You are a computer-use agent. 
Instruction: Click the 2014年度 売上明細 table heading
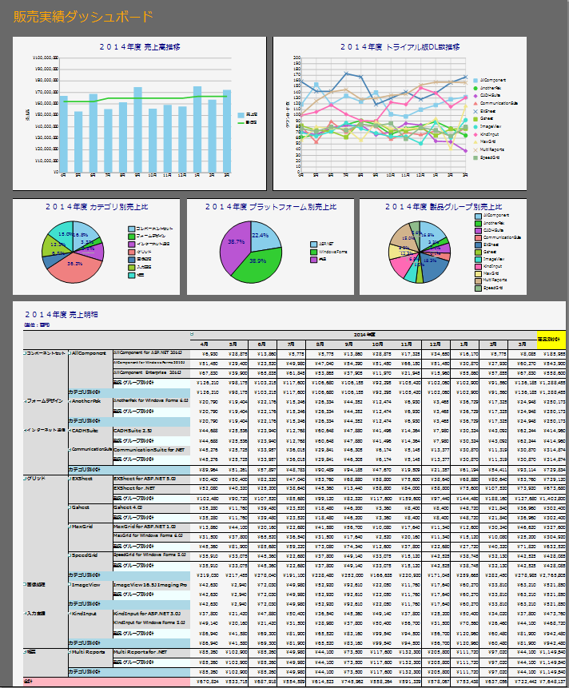pyautogui.click(x=62, y=315)
